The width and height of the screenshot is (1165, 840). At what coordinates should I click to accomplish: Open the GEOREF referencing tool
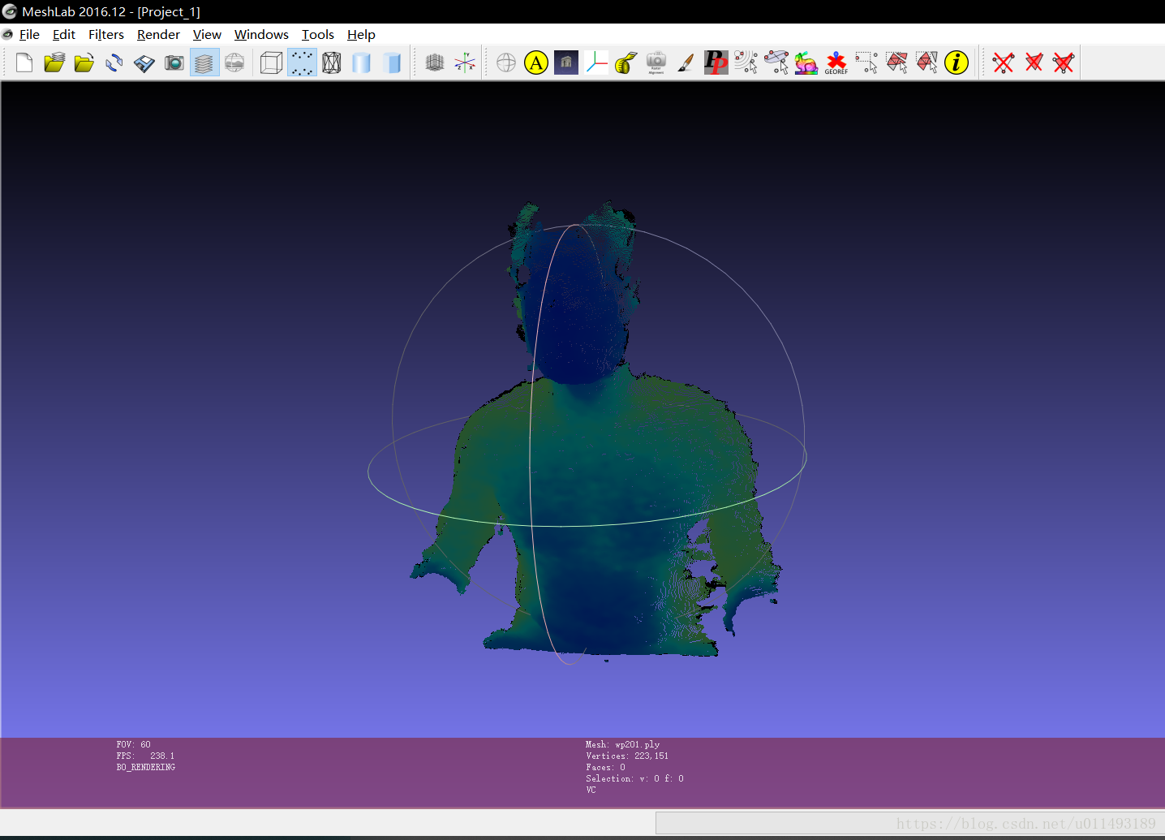click(836, 62)
